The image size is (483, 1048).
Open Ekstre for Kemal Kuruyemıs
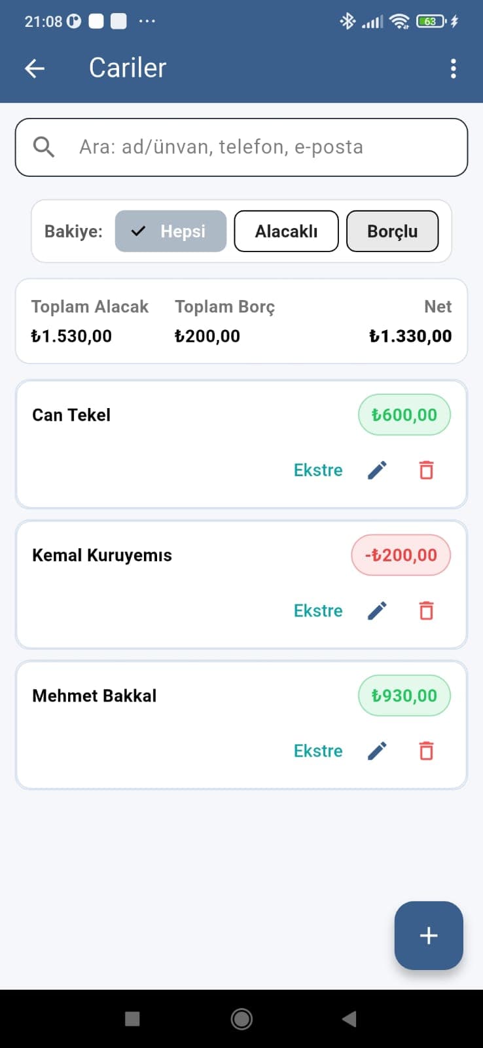(318, 610)
